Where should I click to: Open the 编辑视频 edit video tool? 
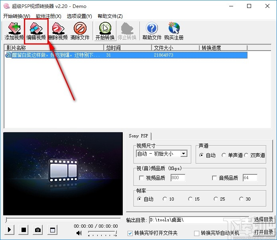click(36, 31)
